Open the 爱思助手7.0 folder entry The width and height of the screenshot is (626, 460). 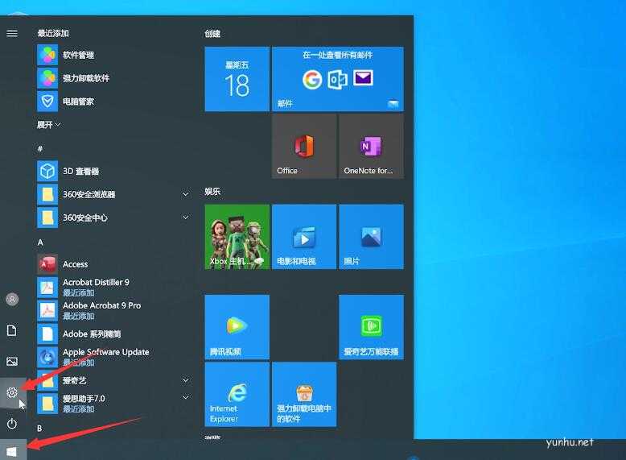click(113, 404)
